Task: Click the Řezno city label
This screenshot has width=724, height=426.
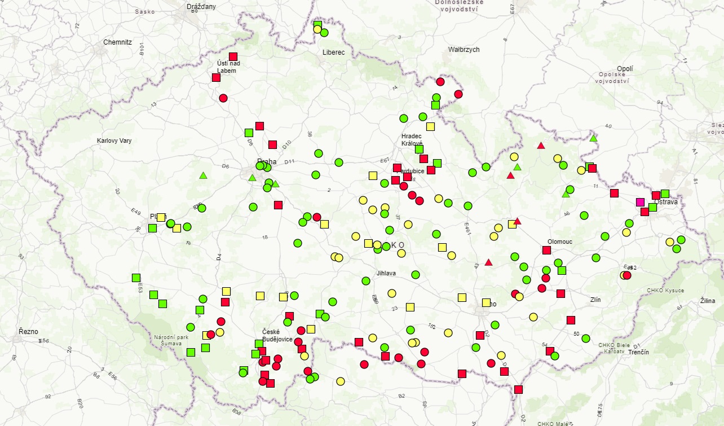Action: (x=28, y=331)
